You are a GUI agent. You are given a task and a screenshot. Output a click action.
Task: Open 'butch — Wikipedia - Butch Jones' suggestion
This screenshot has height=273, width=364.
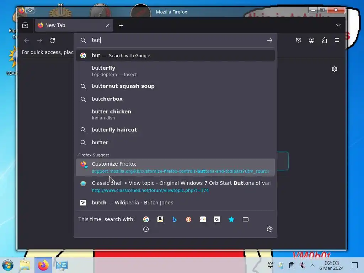click(x=175, y=203)
